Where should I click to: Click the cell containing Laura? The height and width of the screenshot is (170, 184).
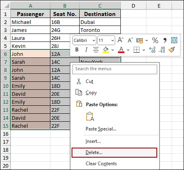pyautogui.click(x=30, y=38)
